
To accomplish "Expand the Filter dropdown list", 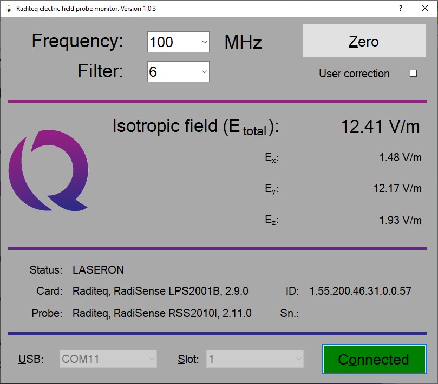I will 204,71.
